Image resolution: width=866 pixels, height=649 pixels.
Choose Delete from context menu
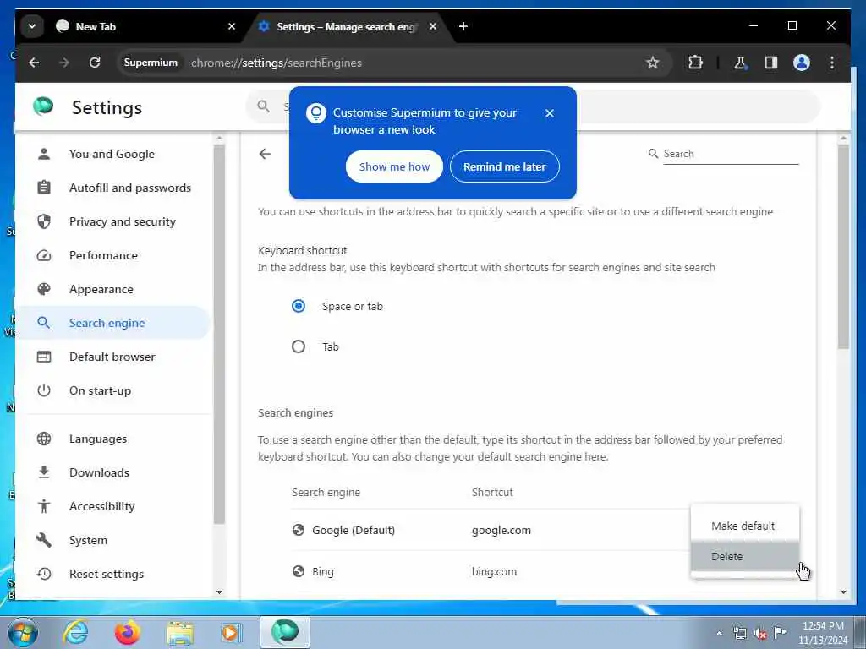[744, 556]
